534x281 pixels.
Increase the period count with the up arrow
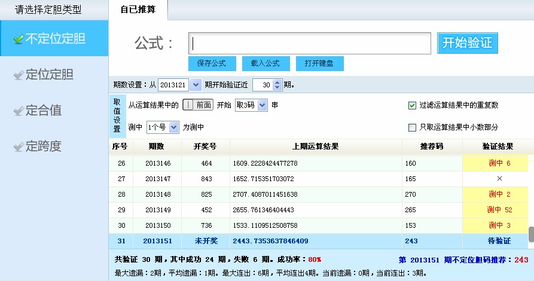[x=277, y=82]
